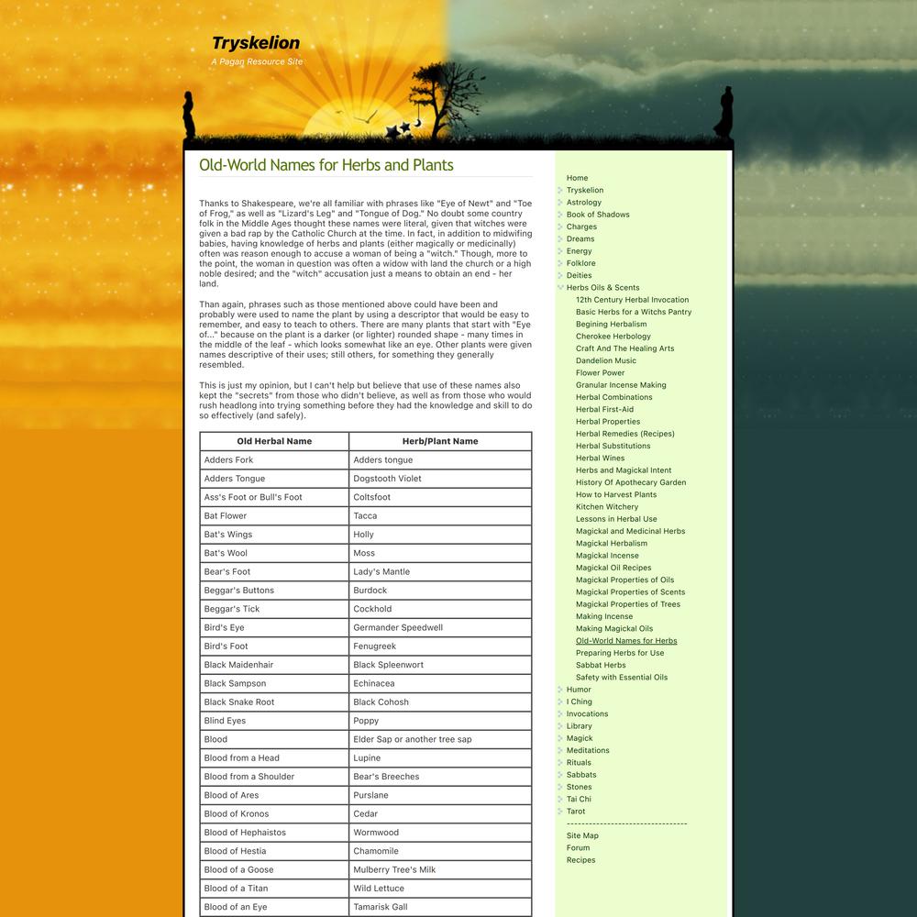Expand the arrow next to Magick
Screen dimensions: 917x917
coord(560,738)
